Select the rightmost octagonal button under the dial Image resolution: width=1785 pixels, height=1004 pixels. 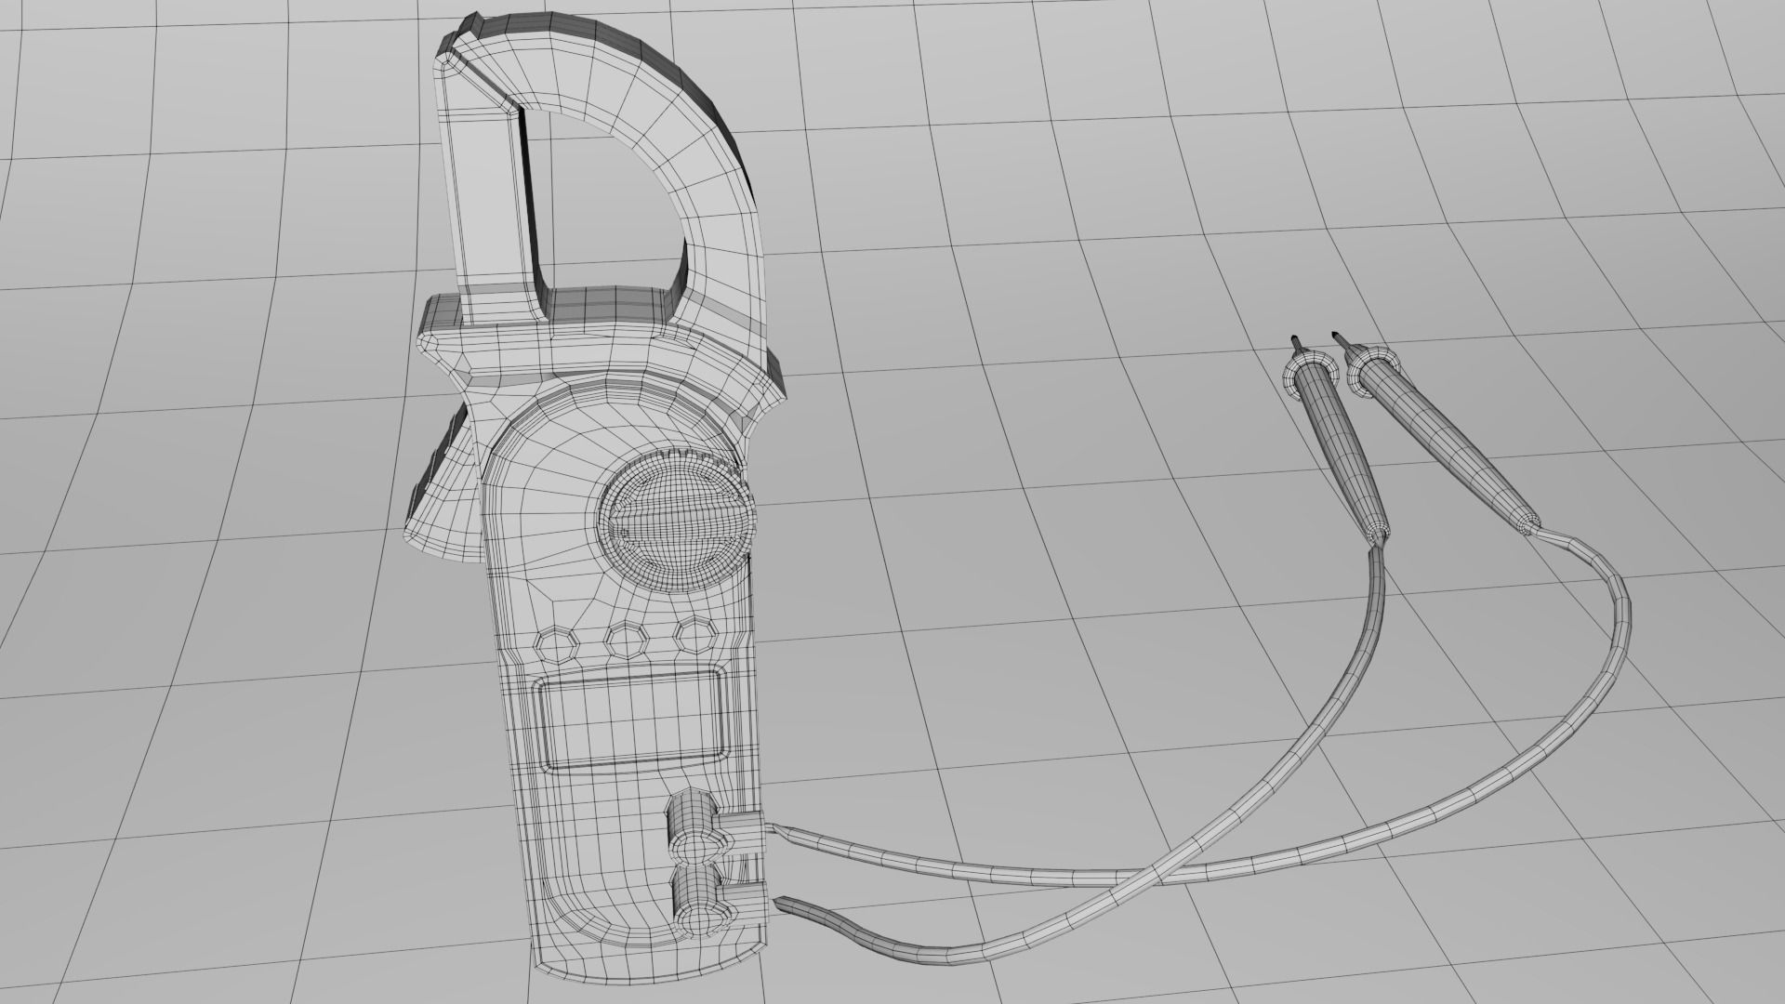[694, 634]
